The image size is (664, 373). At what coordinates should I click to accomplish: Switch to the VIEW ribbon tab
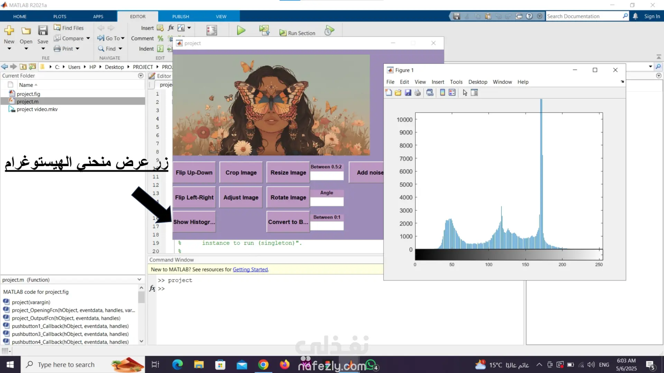[221, 16]
